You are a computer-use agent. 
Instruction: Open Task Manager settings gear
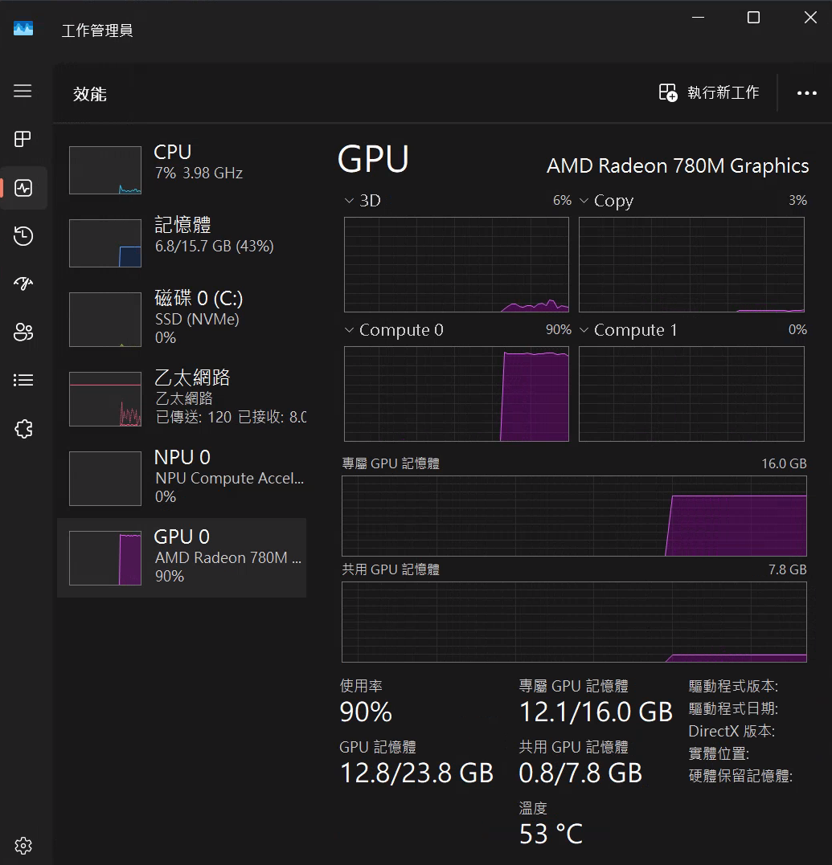click(23, 845)
